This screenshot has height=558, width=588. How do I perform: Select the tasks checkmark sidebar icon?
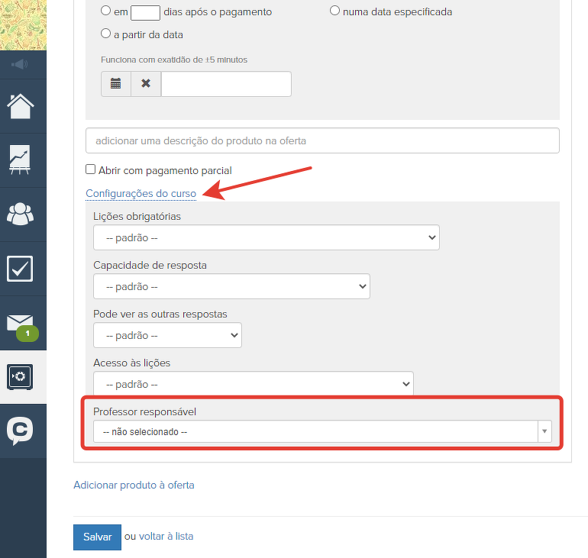(21, 269)
